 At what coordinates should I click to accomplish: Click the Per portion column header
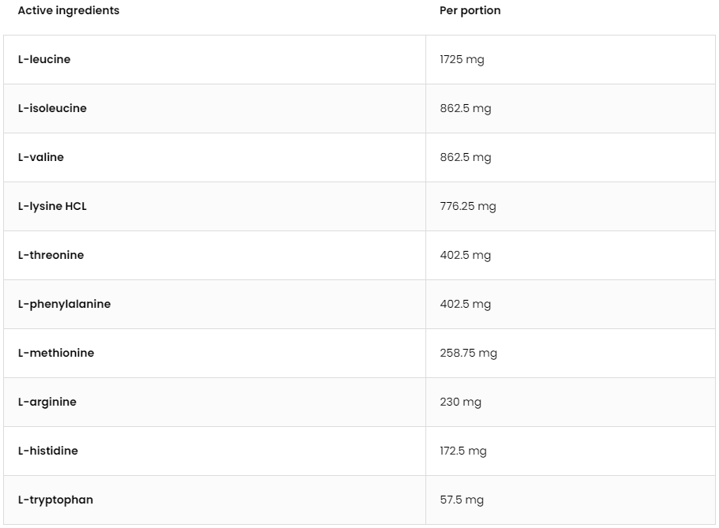pos(470,11)
